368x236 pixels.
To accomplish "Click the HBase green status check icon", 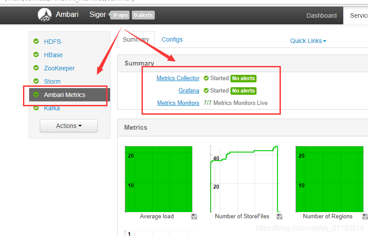I will coord(36,54).
